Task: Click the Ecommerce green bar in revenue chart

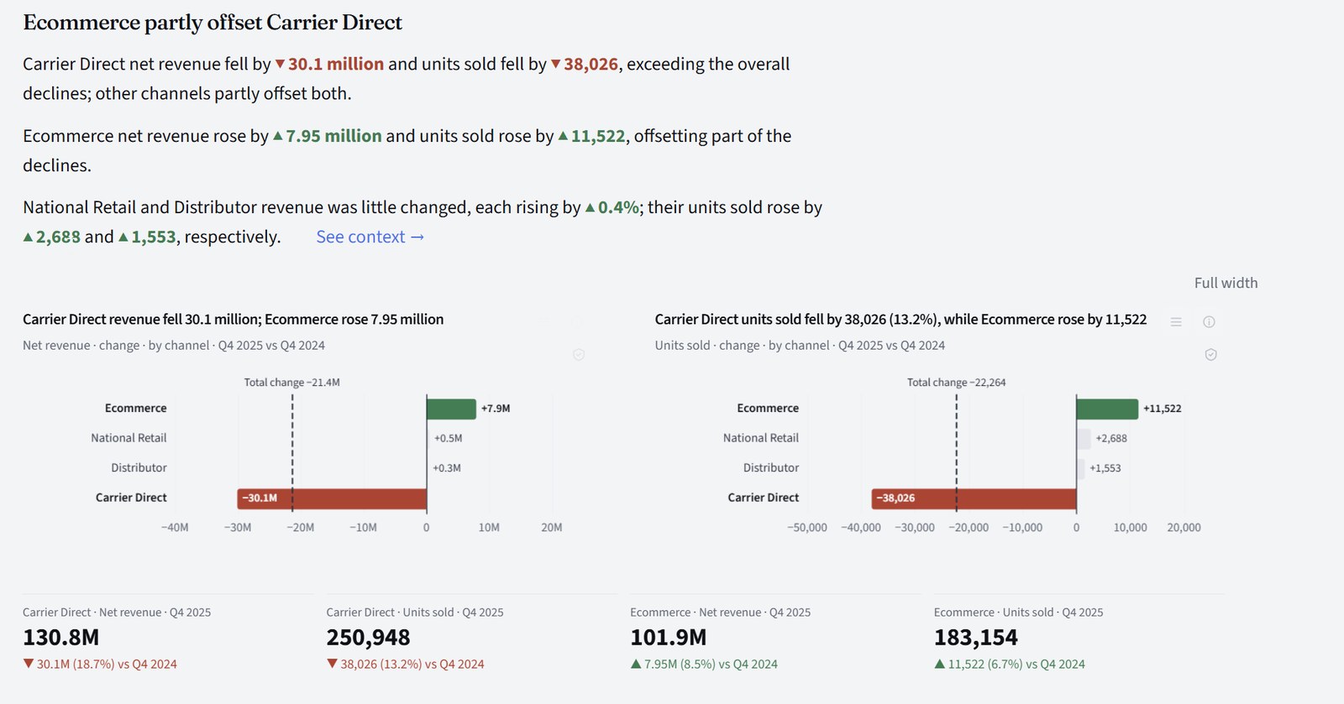Action: (451, 409)
